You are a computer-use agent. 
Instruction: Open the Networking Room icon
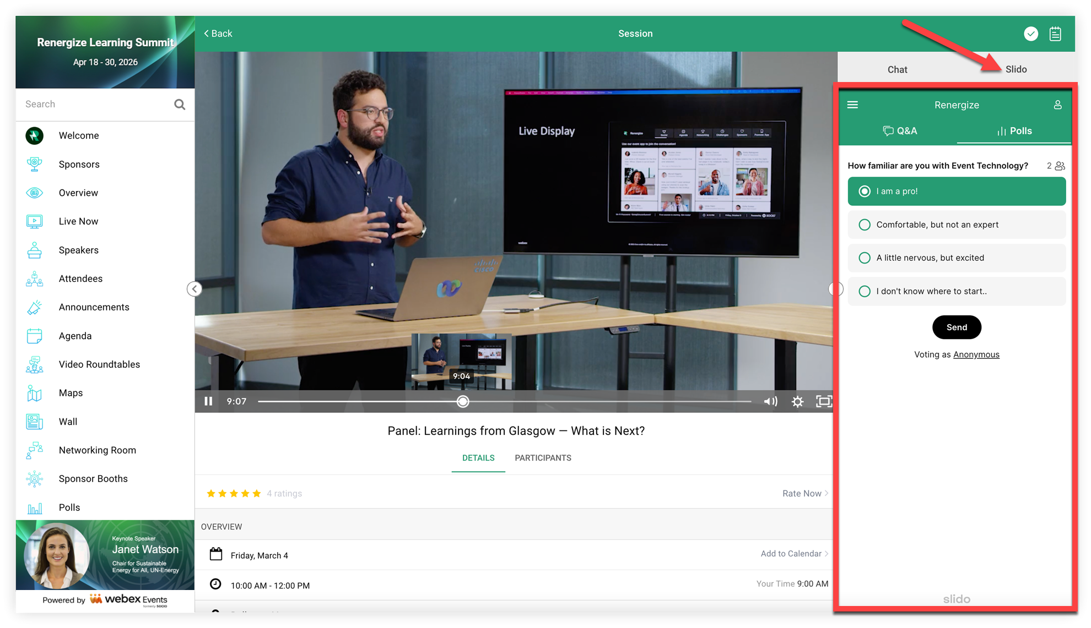pos(34,450)
